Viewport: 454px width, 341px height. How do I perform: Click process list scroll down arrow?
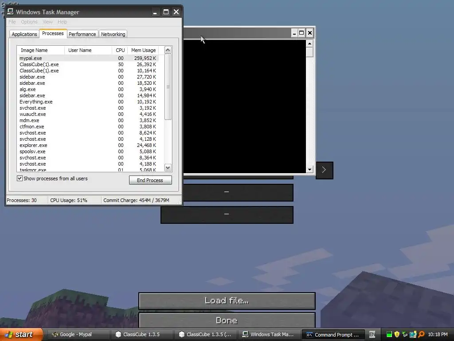(x=168, y=167)
